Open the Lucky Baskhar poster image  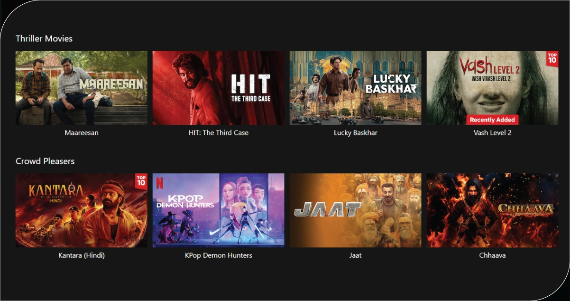[355, 88]
